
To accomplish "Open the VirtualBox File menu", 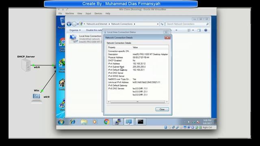I will coord(60,13).
